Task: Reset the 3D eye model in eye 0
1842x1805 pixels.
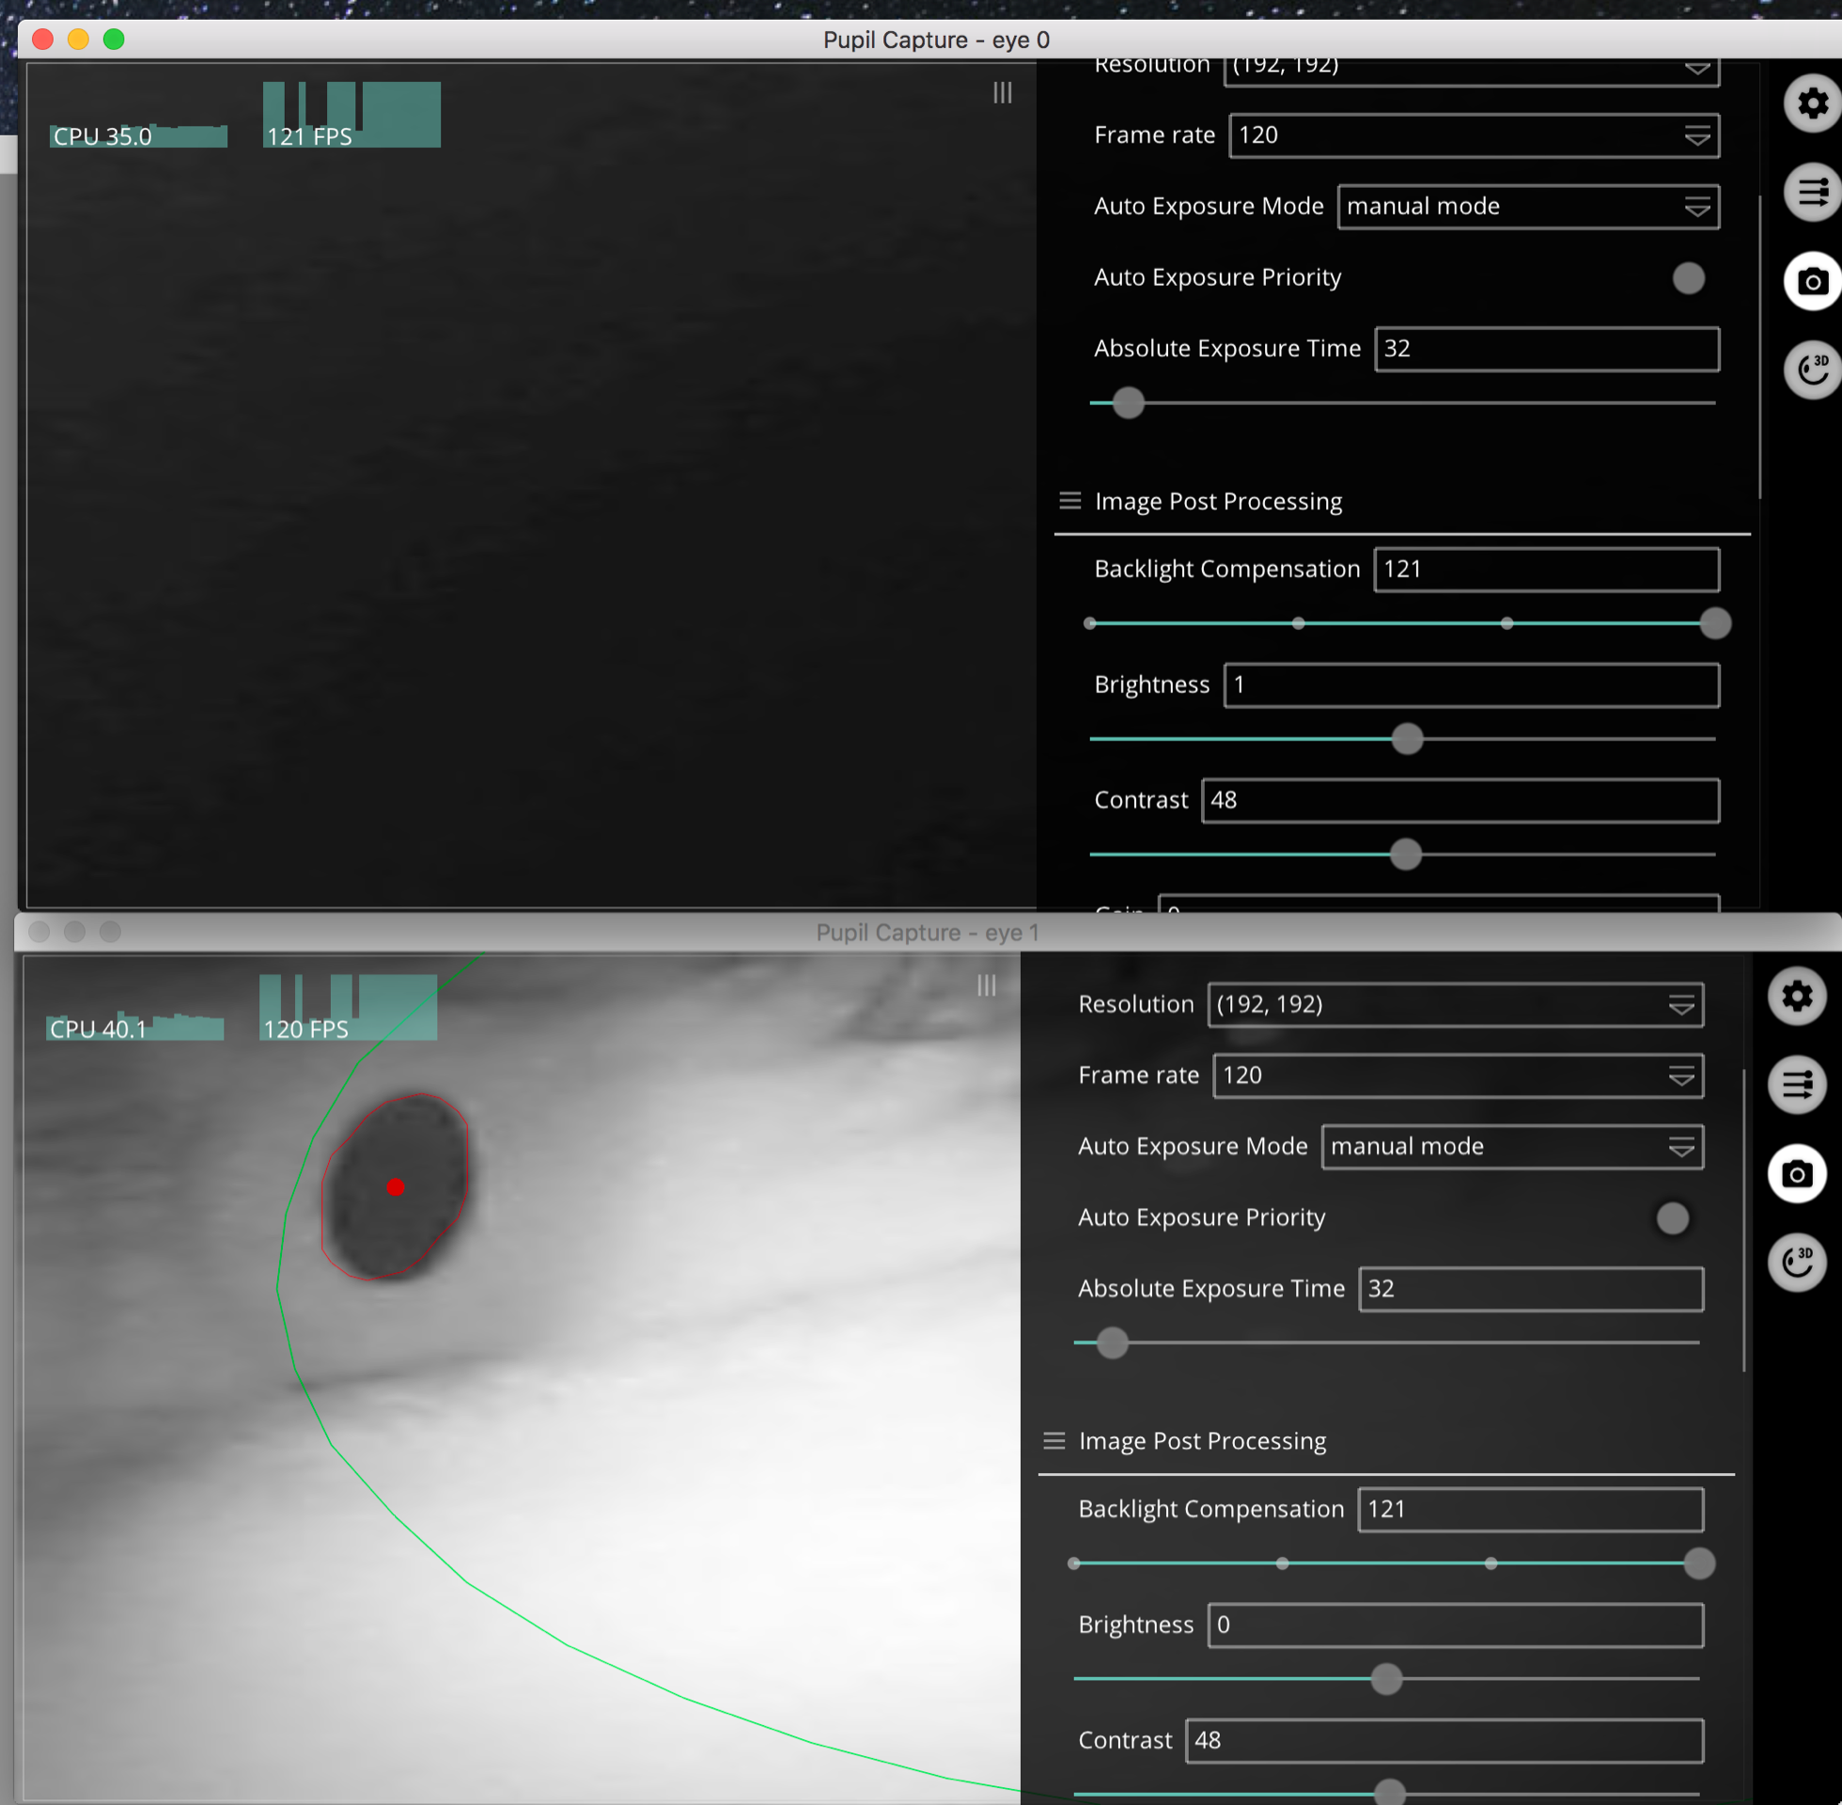Action: coord(1812,369)
